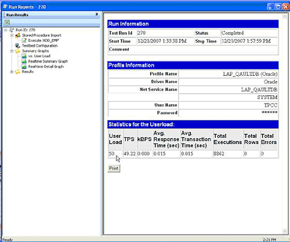Click the report scrollbar down arrow
This screenshot has height=242, width=290.
point(285,231)
